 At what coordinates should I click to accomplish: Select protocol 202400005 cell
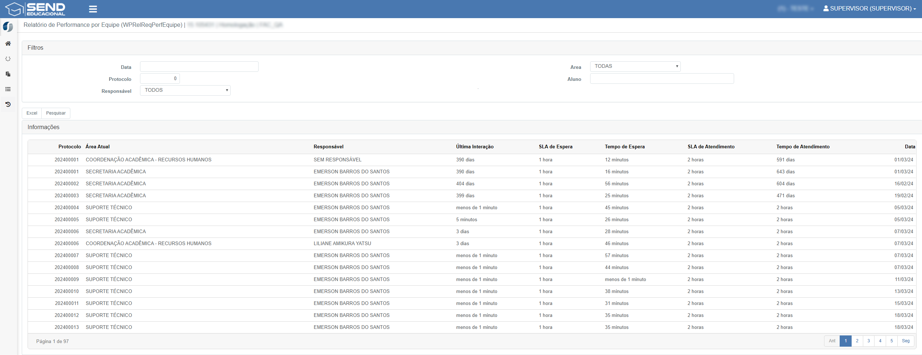click(x=67, y=220)
